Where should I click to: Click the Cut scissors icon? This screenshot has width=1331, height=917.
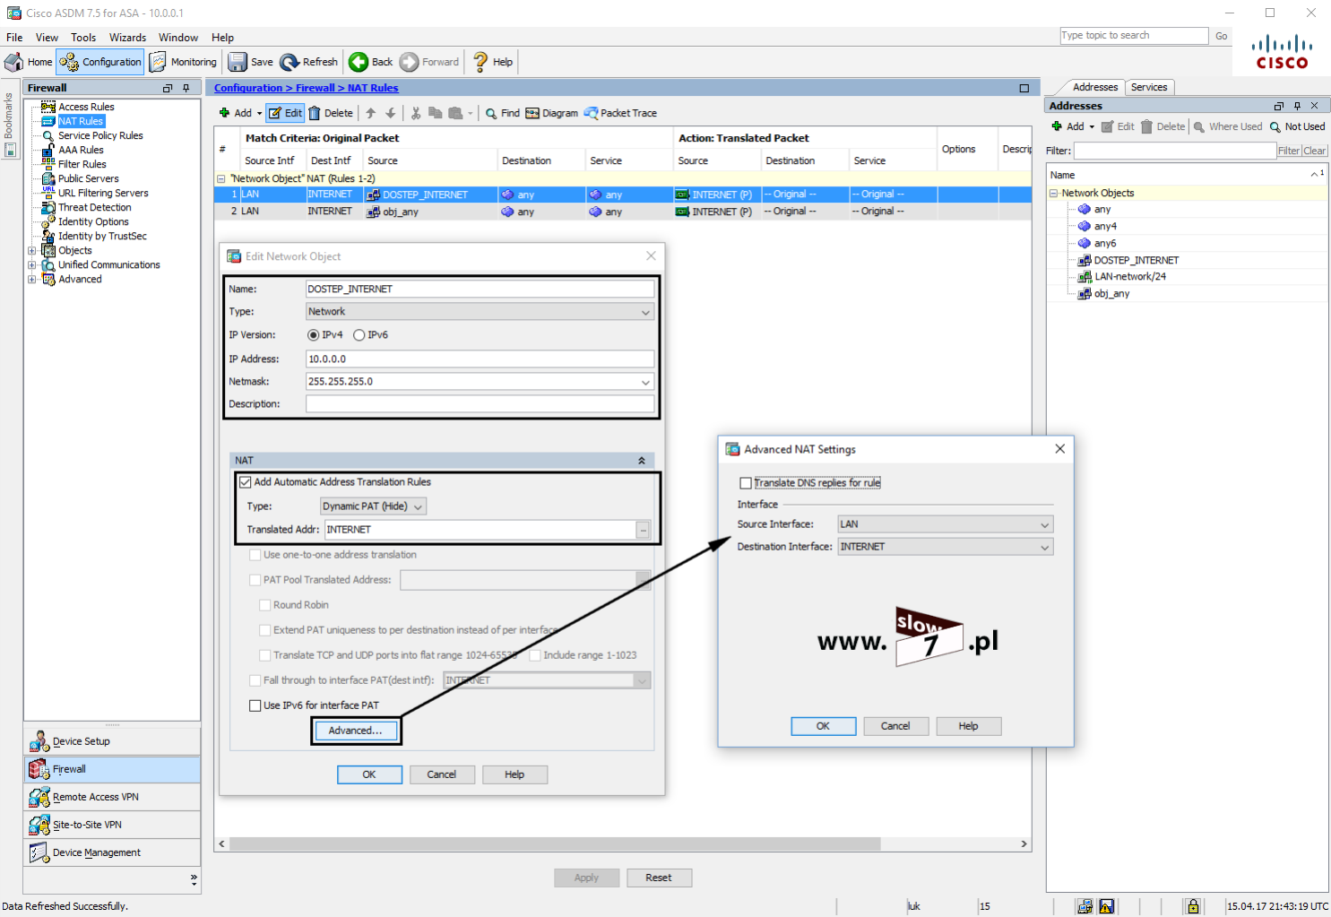tap(416, 113)
